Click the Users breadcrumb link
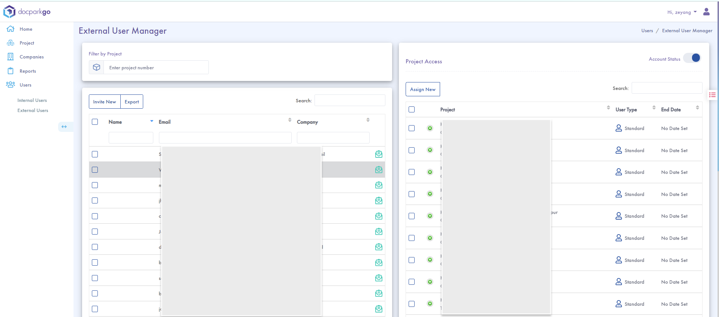This screenshot has width=719, height=317. (647, 31)
